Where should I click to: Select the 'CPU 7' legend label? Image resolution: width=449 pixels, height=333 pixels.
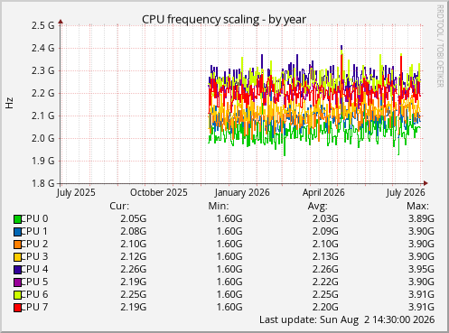point(34,307)
